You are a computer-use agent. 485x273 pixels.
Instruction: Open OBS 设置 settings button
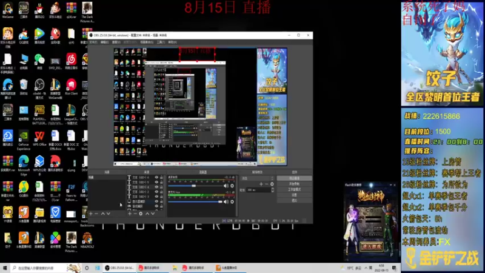click(x=294, y=195)
